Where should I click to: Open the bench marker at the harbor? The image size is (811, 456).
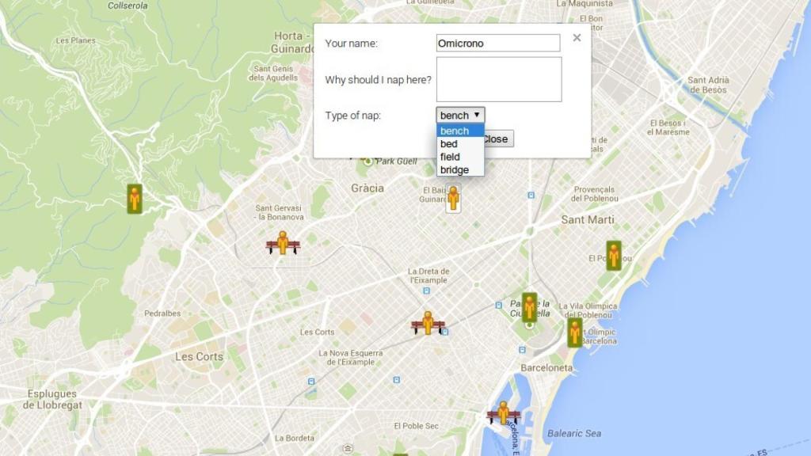(x=503, y=413)
